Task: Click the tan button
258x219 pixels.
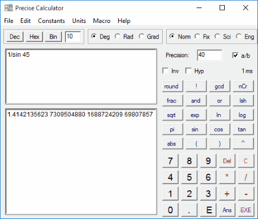Action: (243, 129)
